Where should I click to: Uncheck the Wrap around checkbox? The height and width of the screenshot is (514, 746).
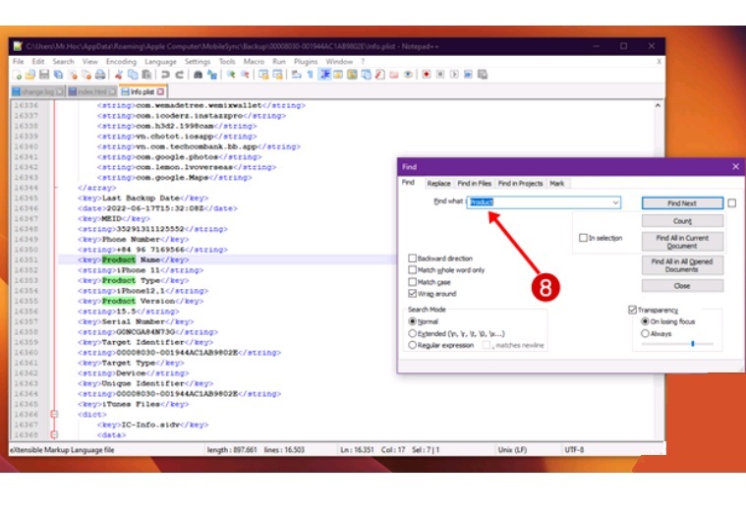coord(413,294)
